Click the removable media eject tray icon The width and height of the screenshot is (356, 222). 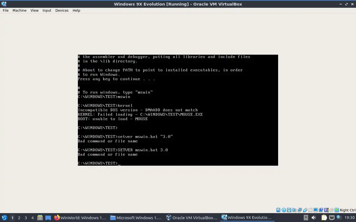point(306,218)
